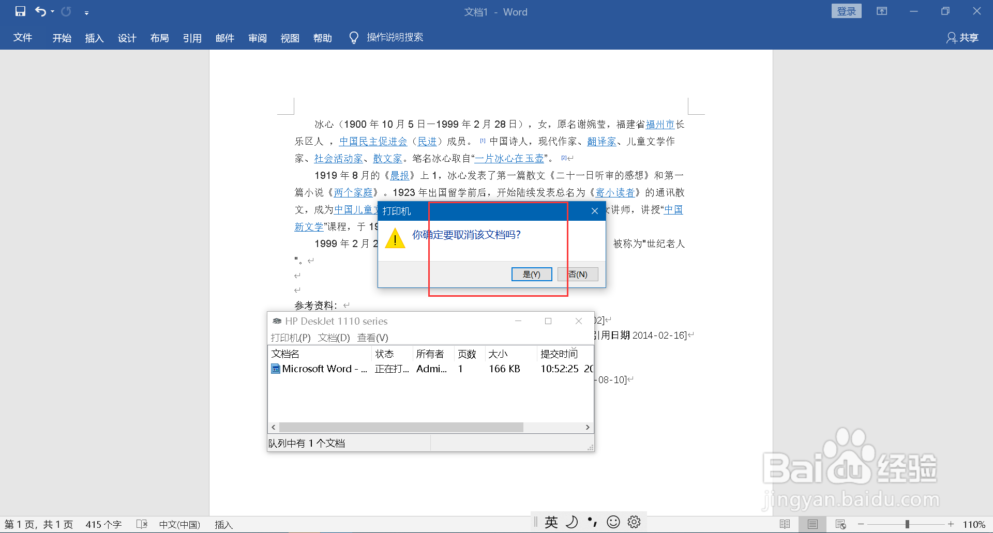993x533 pixels.
Task: Click 否(N) in the printer dialog
Action: [578, 274]
